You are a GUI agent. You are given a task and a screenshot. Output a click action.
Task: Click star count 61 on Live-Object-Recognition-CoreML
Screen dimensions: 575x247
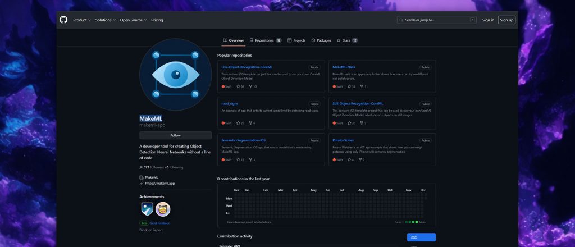[x=240, y=87]
